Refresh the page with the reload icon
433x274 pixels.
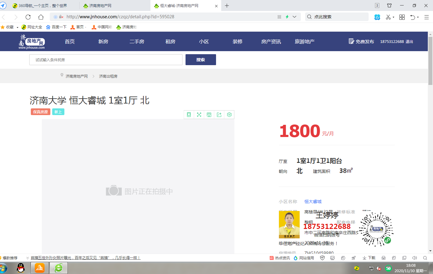pos(28,17)
